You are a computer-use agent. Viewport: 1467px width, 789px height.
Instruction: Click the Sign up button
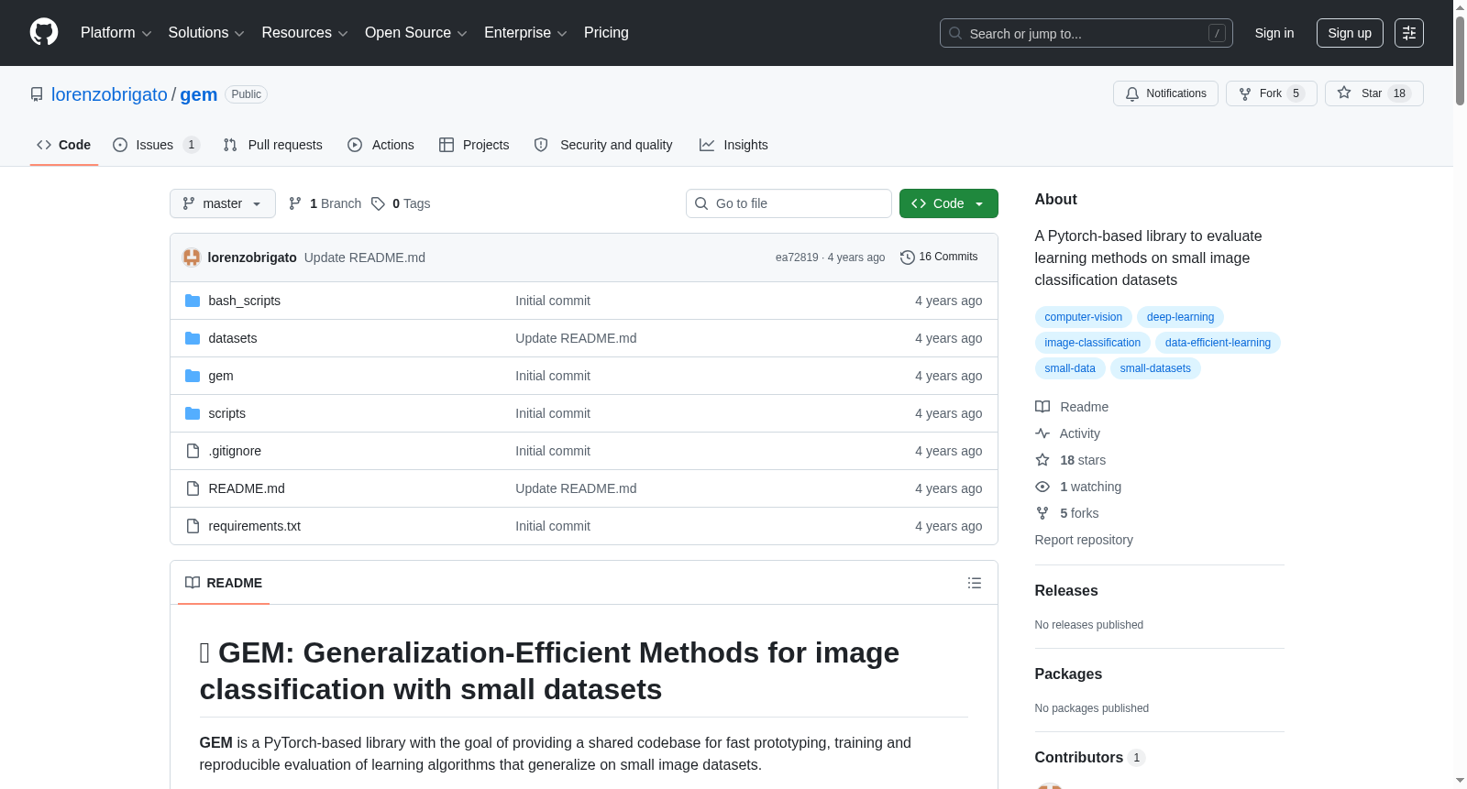1350,33
